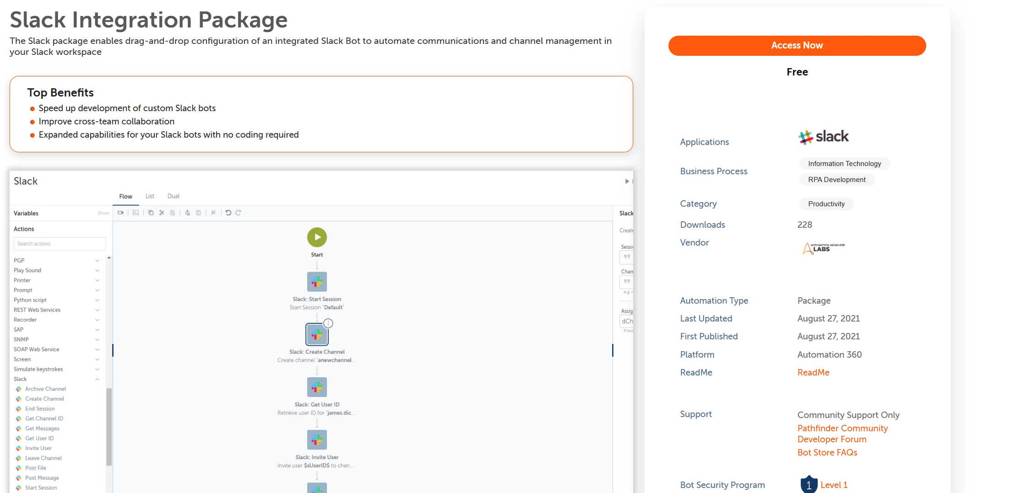Screen dimensions: 1010x493
Task: Switch to the List view tab
Action: [x=150, y=196]
